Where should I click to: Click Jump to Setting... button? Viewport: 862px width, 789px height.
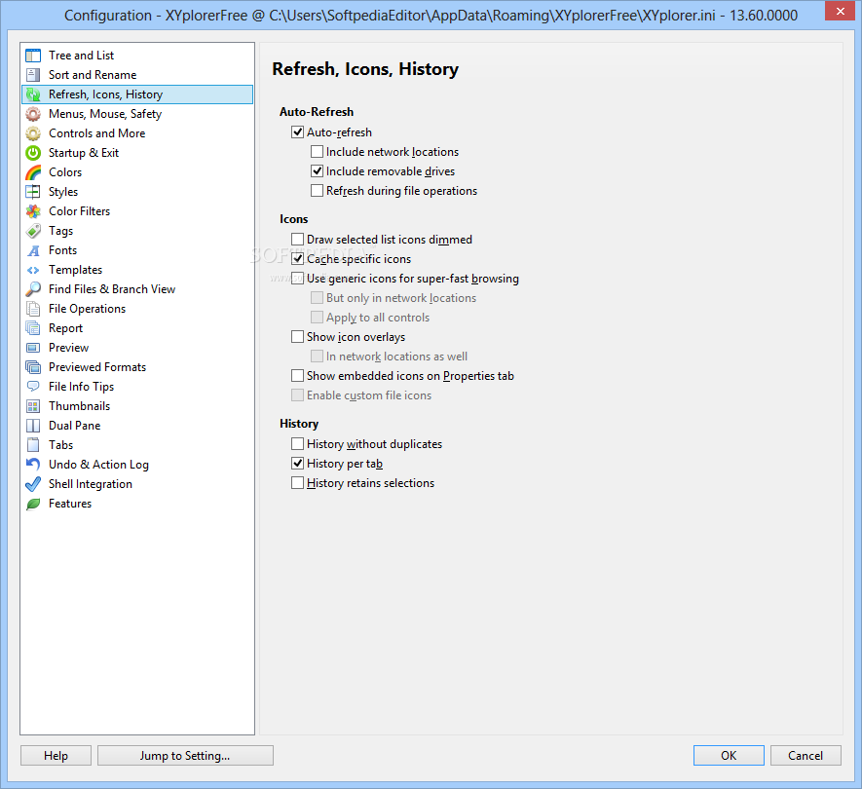pos(185,756)
